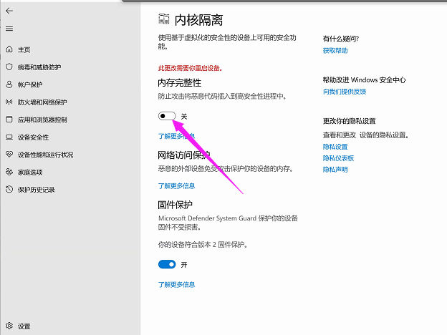447x335 pixels.
Task: Click the 获取帮助 link
Action: click(335, 51)
